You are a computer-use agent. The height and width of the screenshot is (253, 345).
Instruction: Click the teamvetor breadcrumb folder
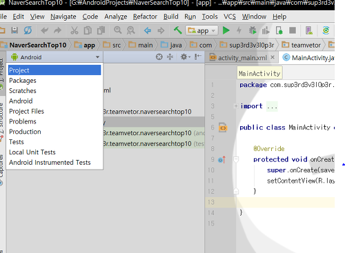pyautogui.click(x=301, y=45)
